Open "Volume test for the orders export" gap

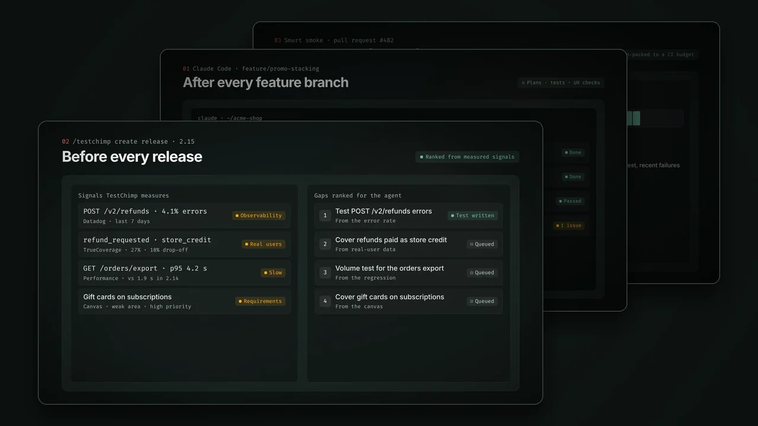[409, 272]
